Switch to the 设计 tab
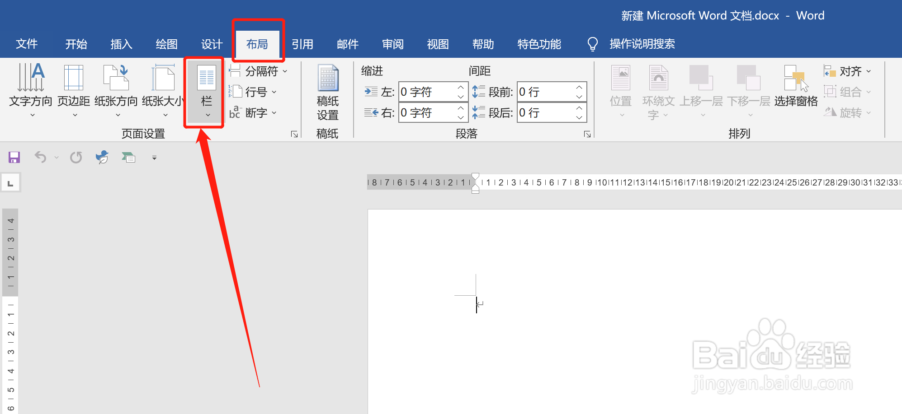 (212, 44)
